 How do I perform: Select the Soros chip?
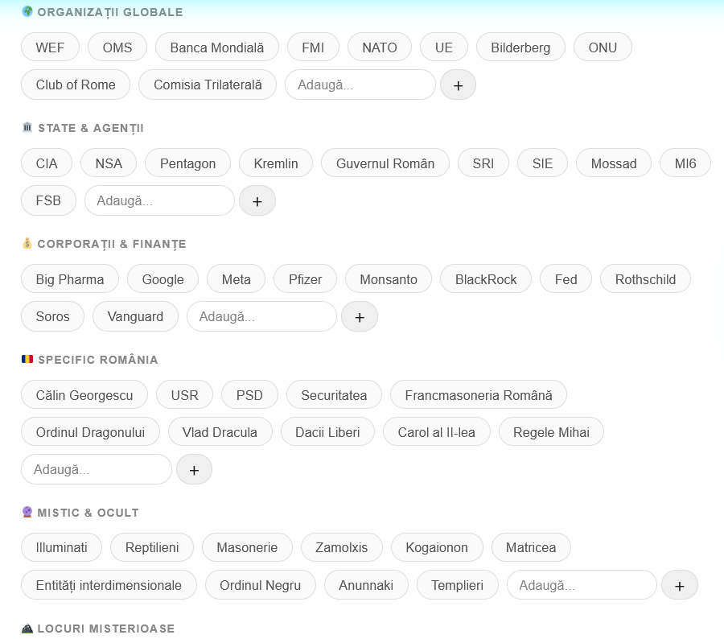(52, 317)
